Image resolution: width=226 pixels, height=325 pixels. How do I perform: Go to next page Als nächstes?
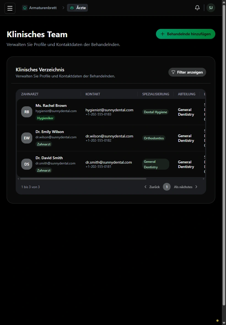[x=185, y=187]
